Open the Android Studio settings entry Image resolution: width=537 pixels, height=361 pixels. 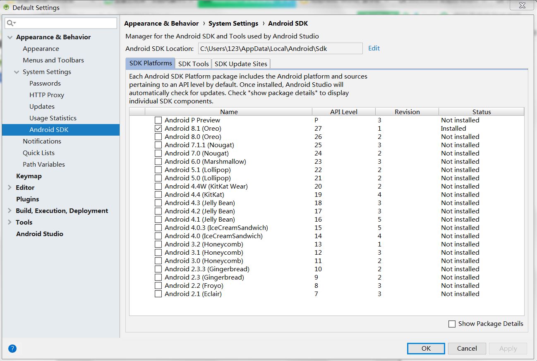coord(40,234)
